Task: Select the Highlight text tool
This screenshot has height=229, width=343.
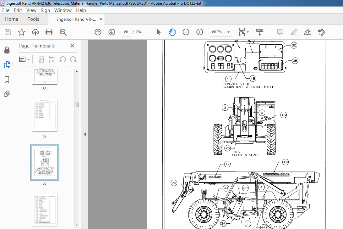Action: click(x=294, y=32)
